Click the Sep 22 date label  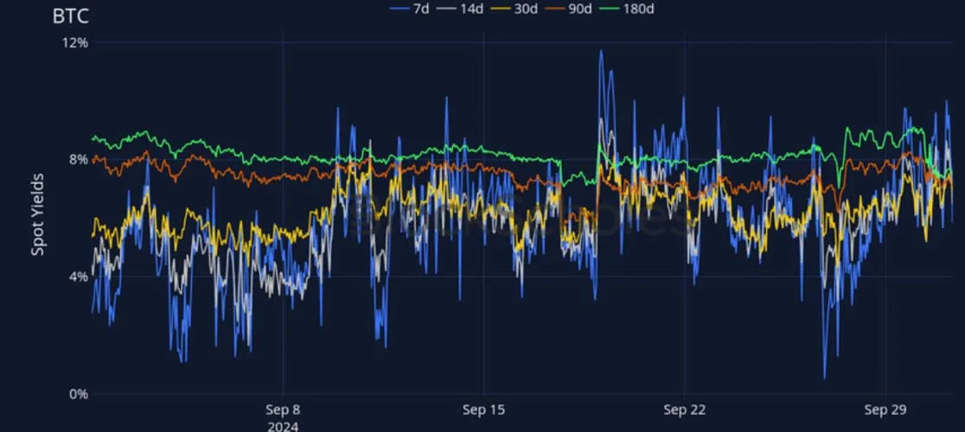point(684,410)
